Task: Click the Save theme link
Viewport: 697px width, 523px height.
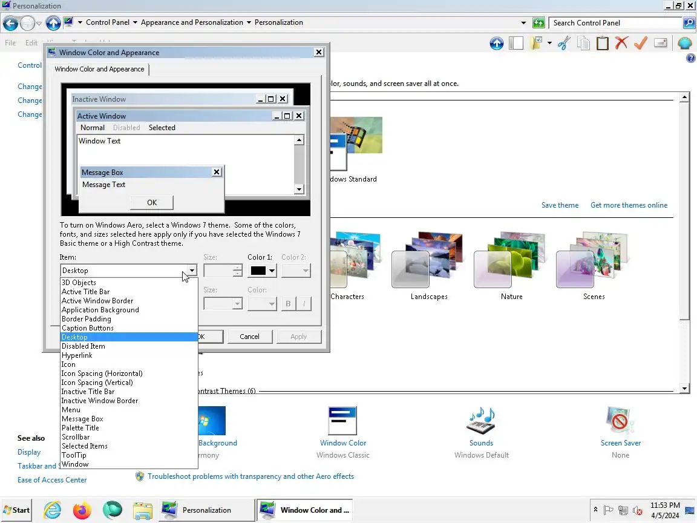Action: (560, 205)
